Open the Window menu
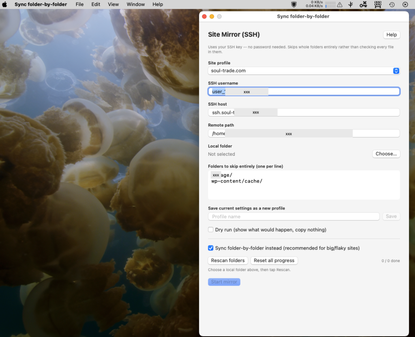The width and height of the screenshot is (415, 337). click(135, 4)
